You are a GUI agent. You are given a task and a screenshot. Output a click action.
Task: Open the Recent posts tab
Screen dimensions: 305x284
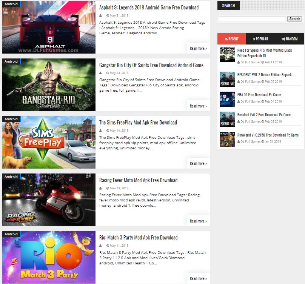point(231,39)
